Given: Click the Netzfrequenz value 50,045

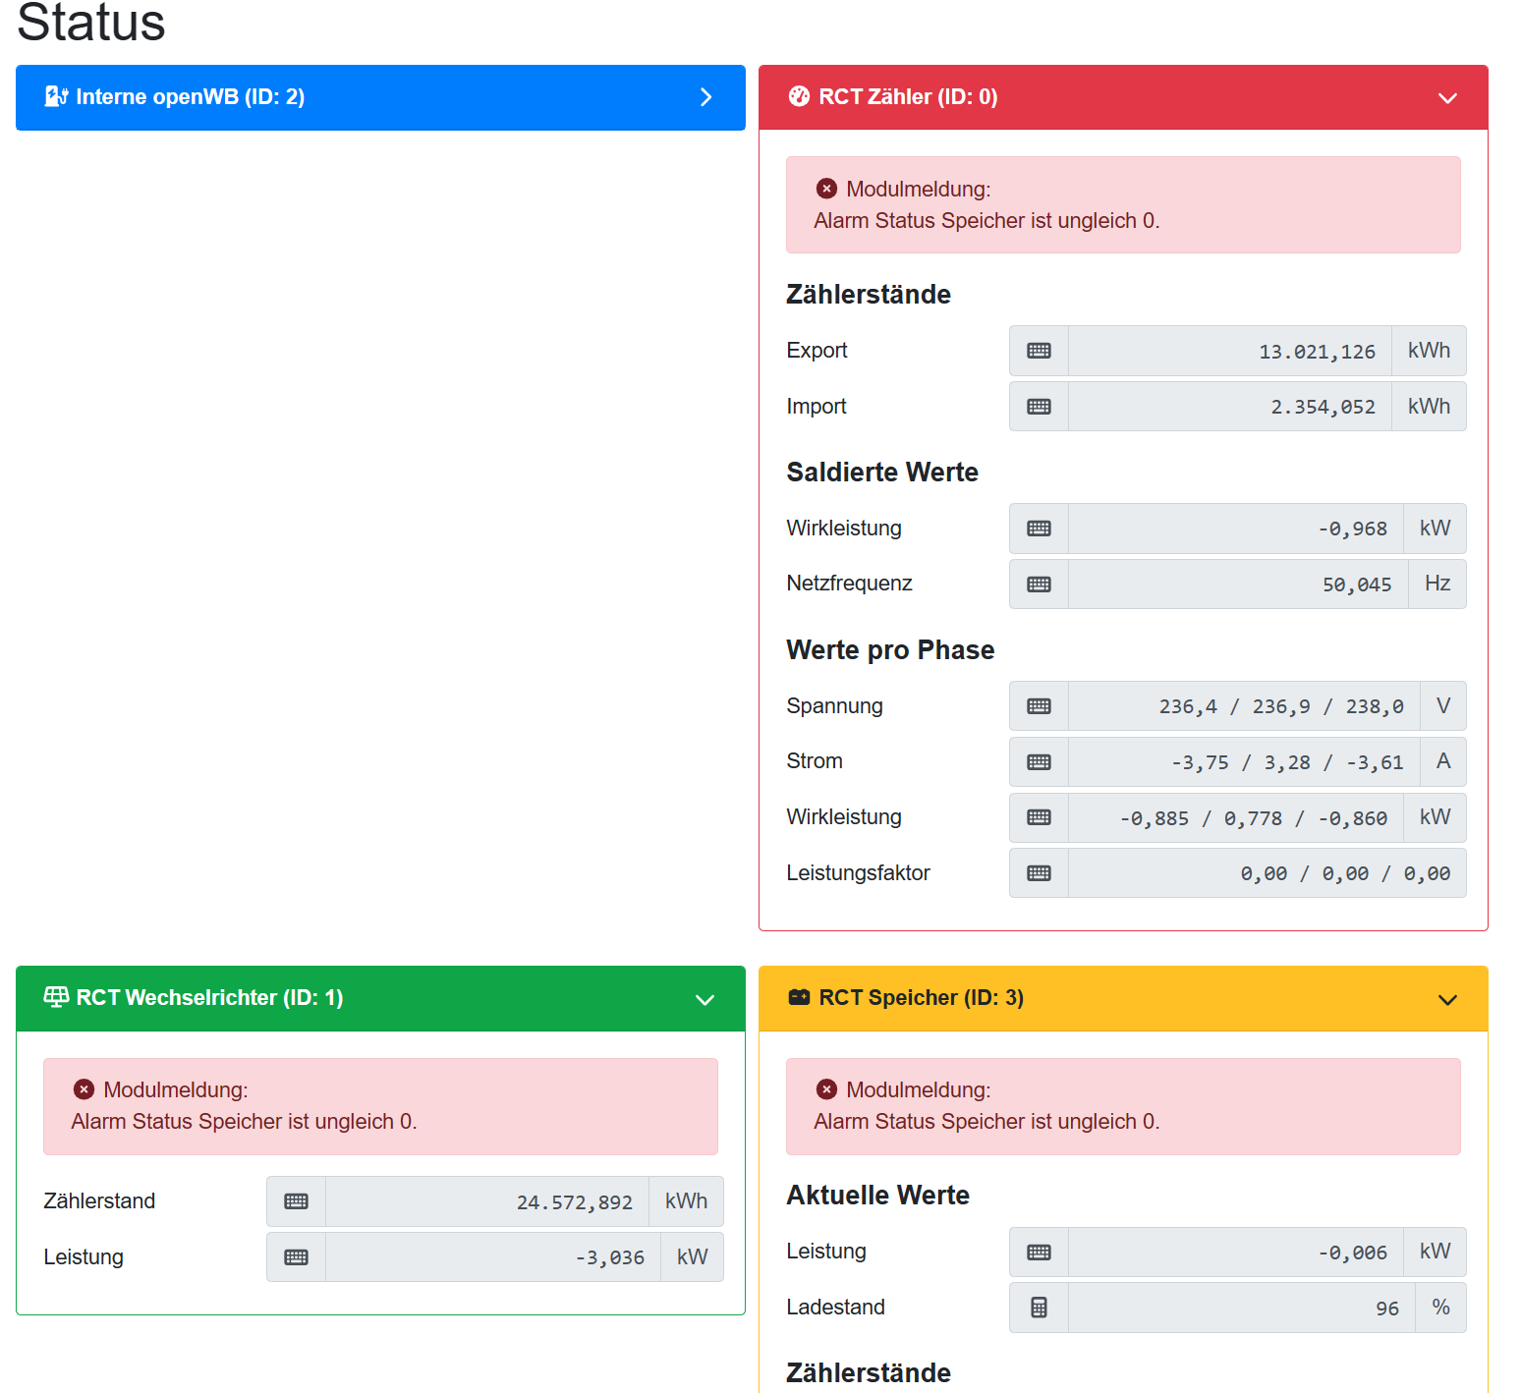Looking at the screenshot, I should pos(1238,585).
